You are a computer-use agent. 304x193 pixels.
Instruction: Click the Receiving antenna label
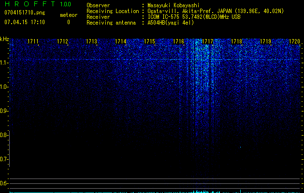[111, 23]
